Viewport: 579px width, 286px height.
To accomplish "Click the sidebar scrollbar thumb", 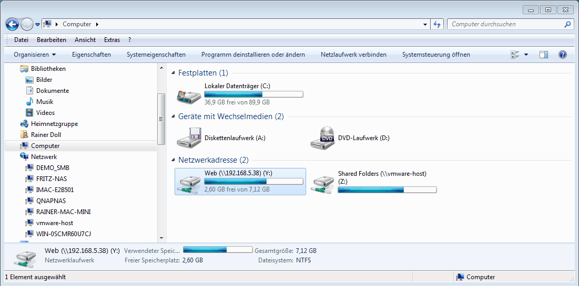I will pyautogui.click(x=161, y=119).
